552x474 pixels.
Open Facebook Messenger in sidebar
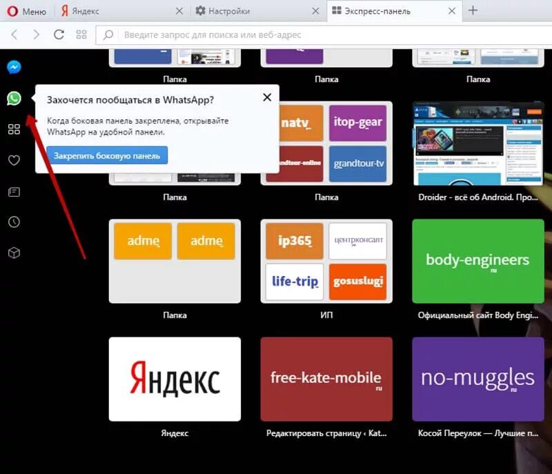point(14,67)
